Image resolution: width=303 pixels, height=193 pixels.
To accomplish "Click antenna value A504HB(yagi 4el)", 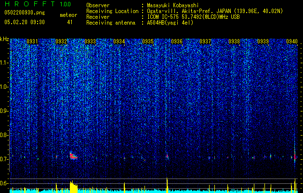I will point(170,23).
